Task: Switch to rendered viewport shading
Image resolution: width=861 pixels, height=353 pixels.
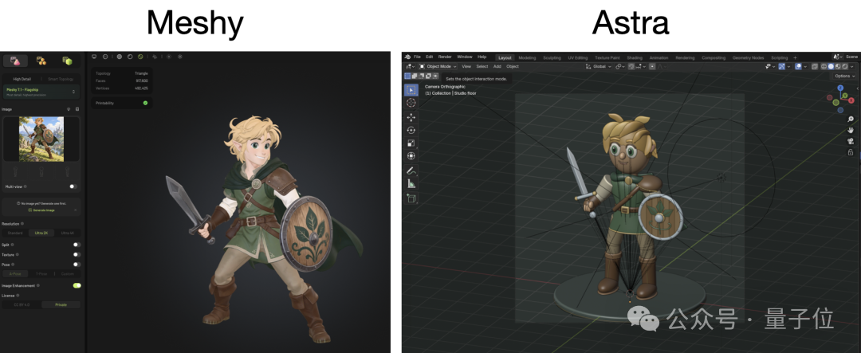Action: (x=845, y=66)
